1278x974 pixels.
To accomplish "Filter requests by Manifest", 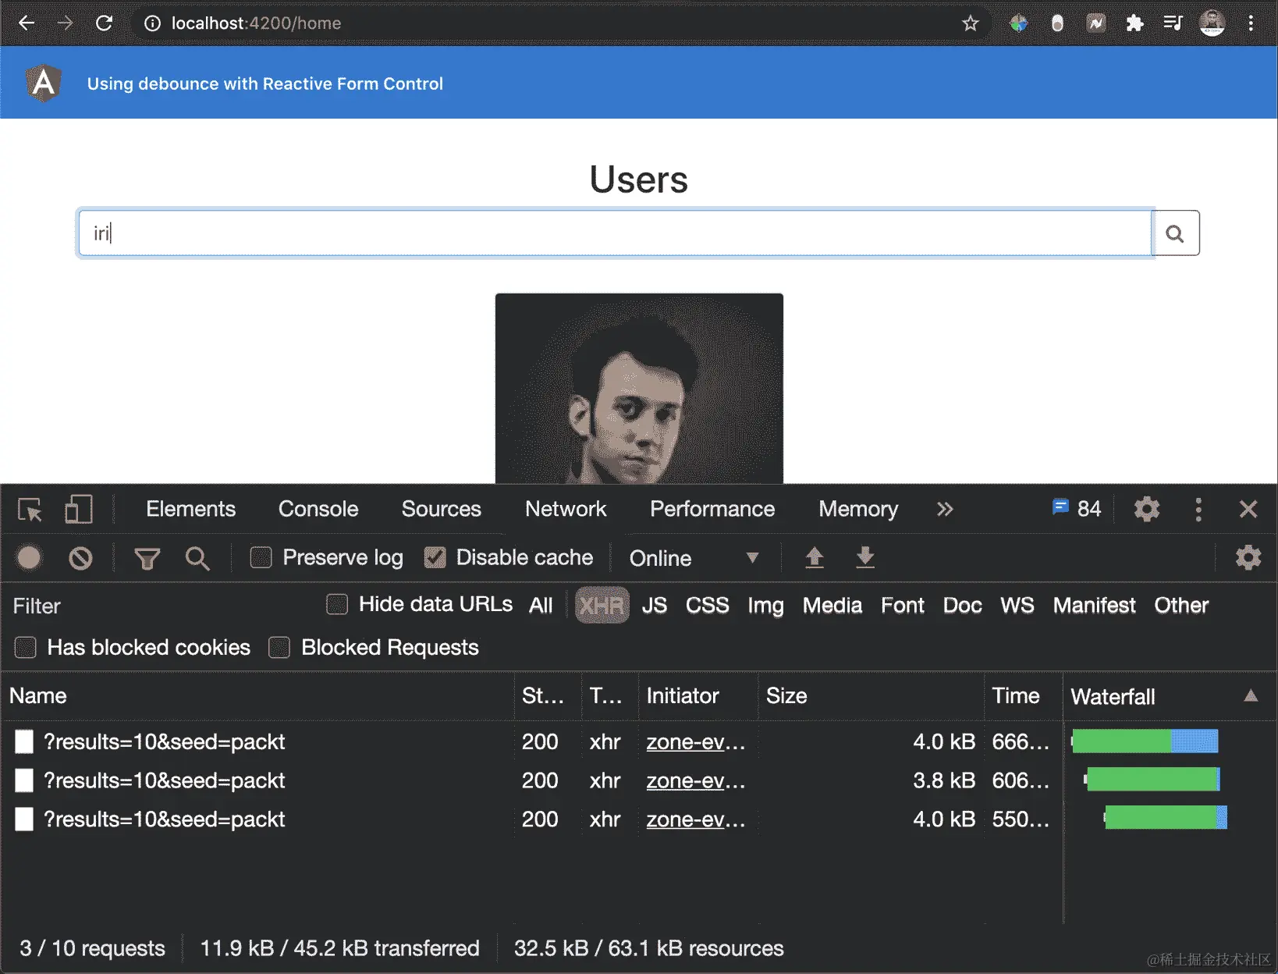I will [x=1094, y=606].
